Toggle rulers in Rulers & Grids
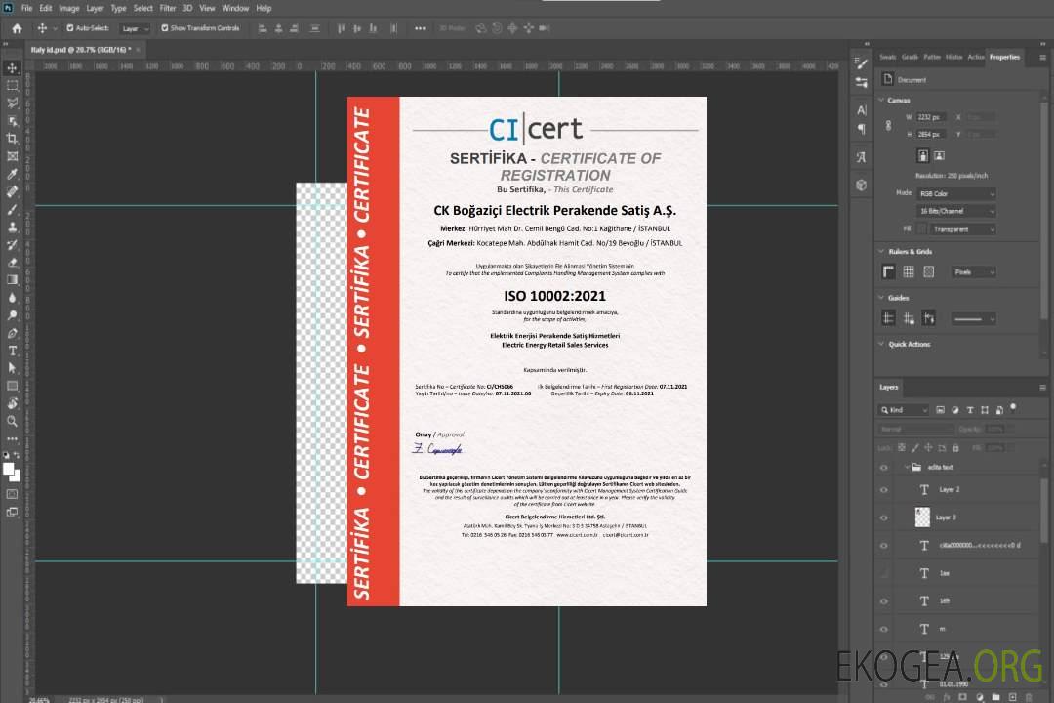The height and width of the screenshot is (703, 1054). 888,271
